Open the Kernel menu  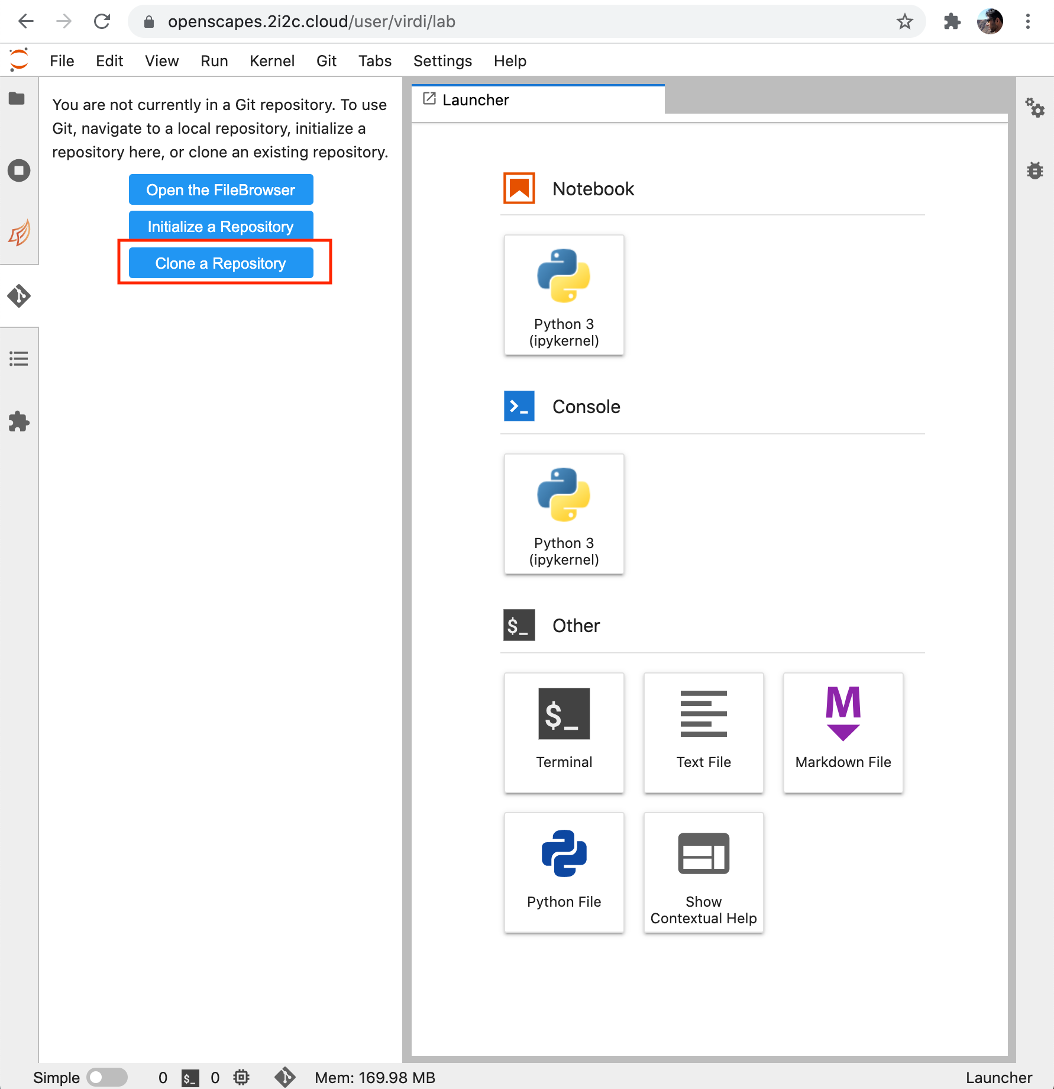pyautogui.click(x=271, y=61)
